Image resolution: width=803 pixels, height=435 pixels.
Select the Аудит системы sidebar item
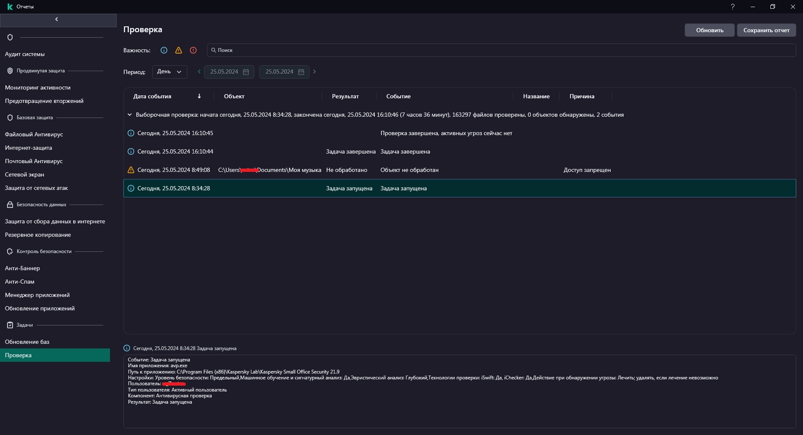[25, 54]
